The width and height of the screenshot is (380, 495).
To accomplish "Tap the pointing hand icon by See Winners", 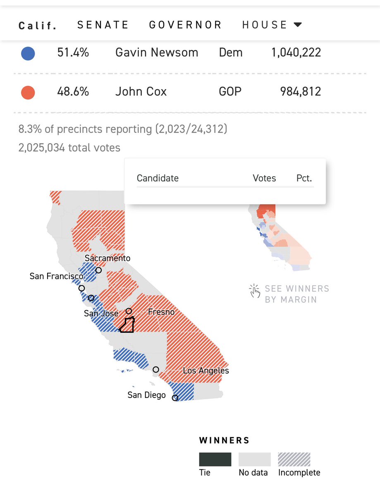I will pyautogui.click(x=254, y=290).
